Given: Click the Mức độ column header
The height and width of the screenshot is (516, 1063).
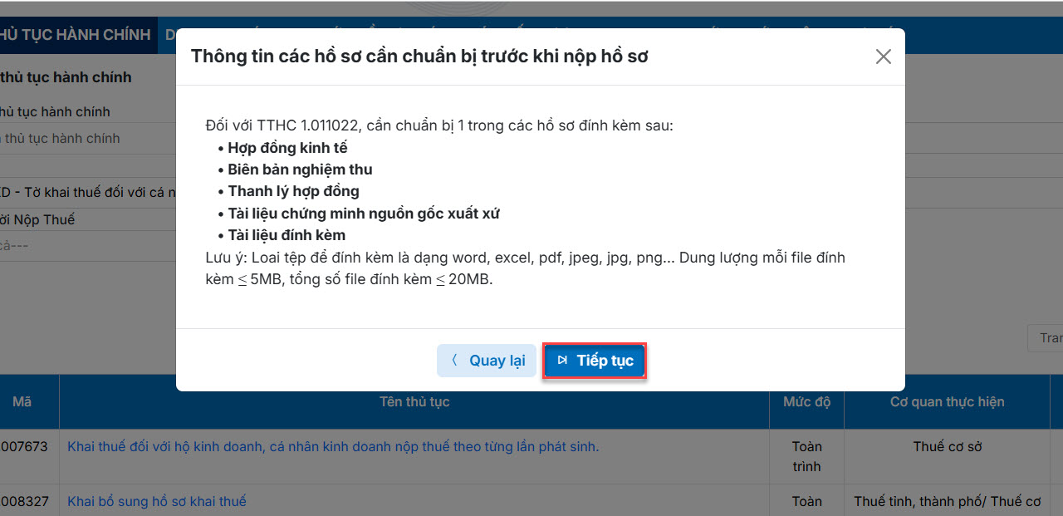Looking at the screenshot, I should point(806,402).
